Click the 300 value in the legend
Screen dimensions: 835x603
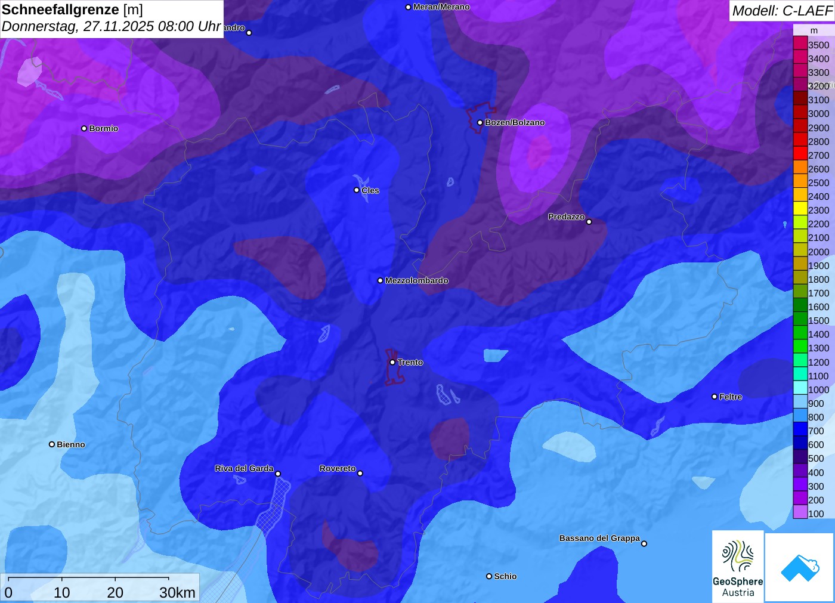point(816,486)
